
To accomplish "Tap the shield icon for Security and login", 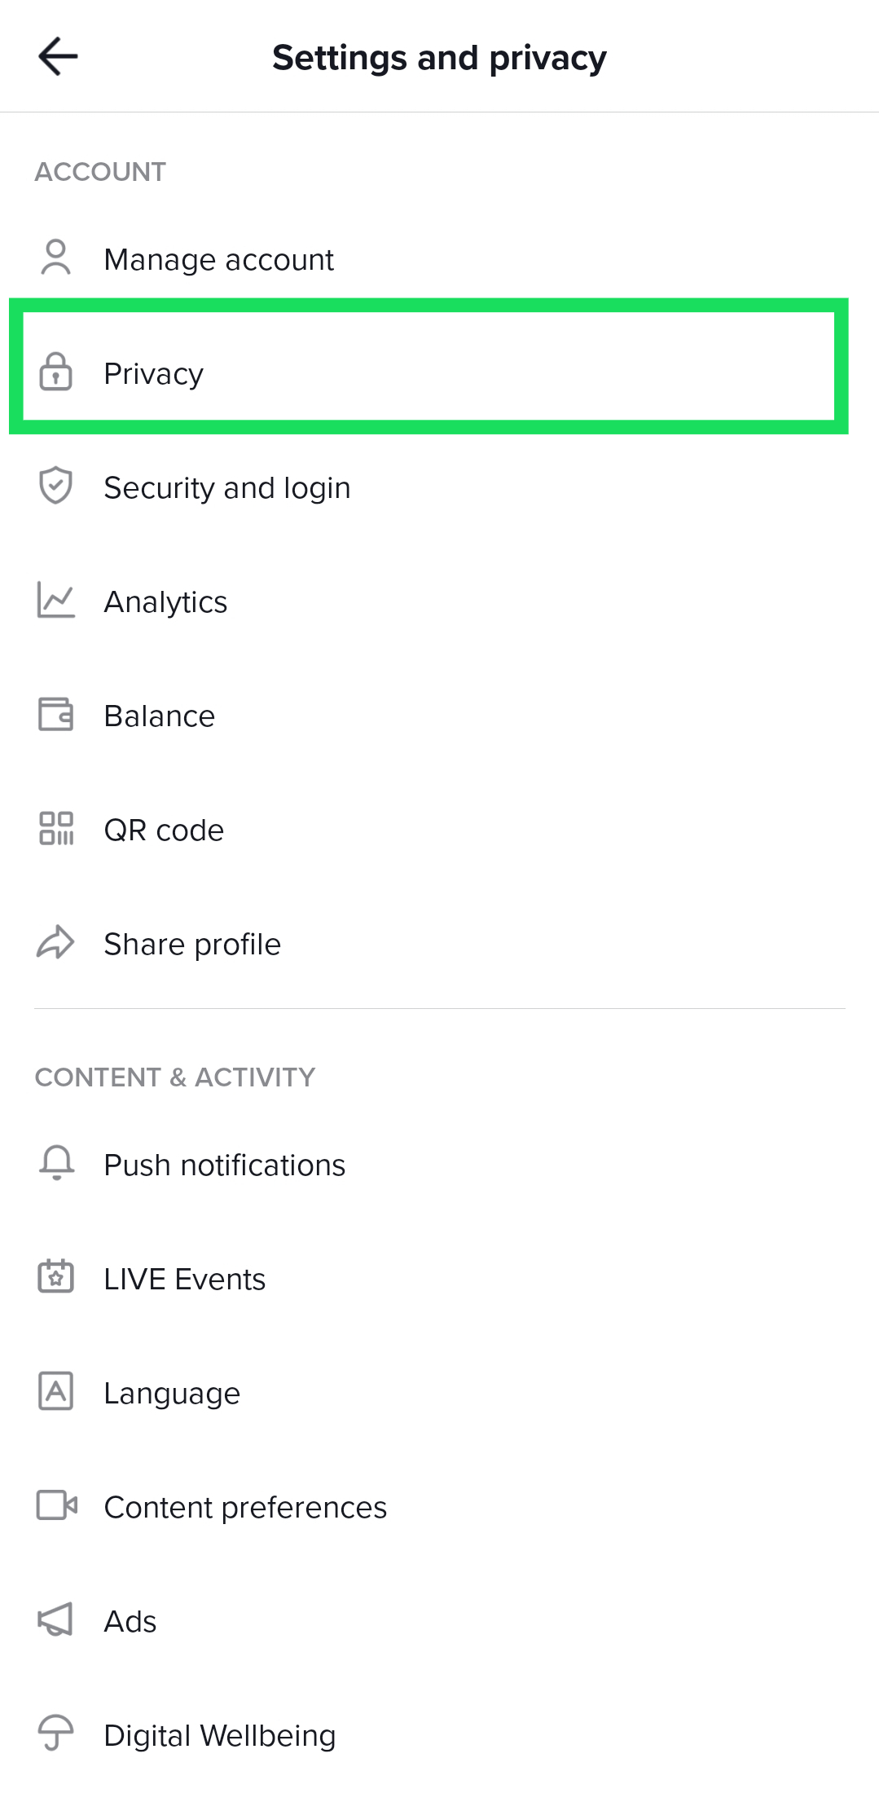I will point(55,486).
